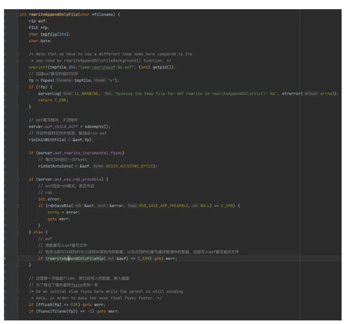The height and width of the screenshot is (324, 346).
Task: Collapse the if (!fp) block in gutter
Action: [x=18, y=87]
